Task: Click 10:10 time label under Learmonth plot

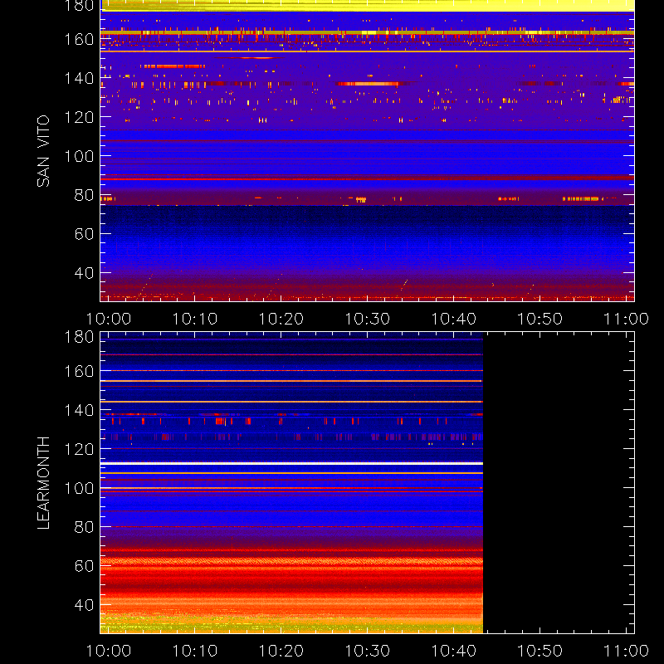Action: [195, 651]
